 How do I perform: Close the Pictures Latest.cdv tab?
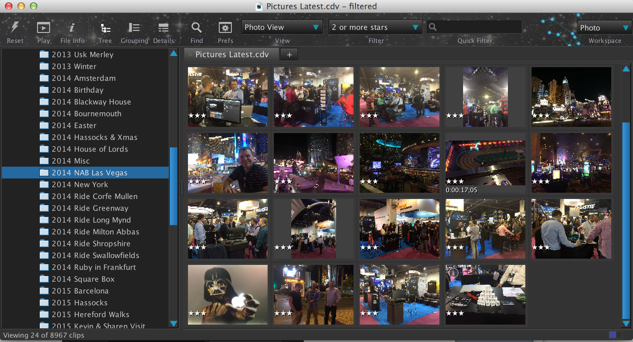coord(190,55)
